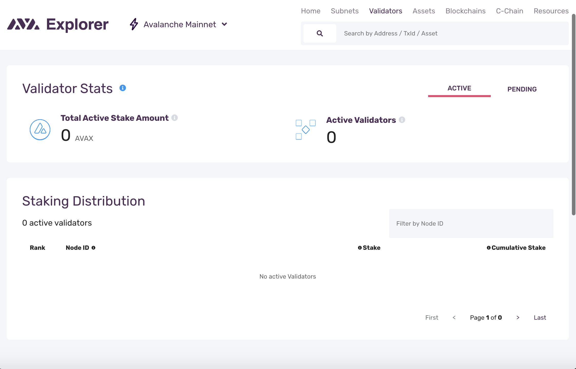This screenshot has width=576, height=369.
Task: Click the Last page link
Action: coord(540,317)
